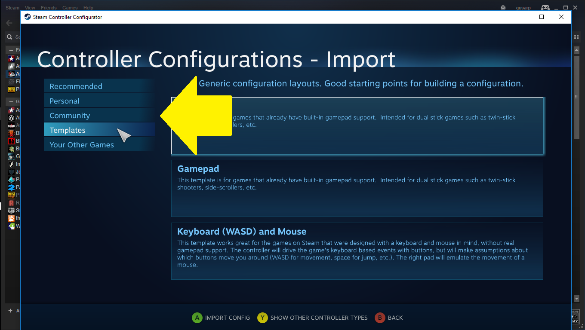The image size is (585, 330).
Task: Show the Your Other Games tab
Action: pos(99,145)
